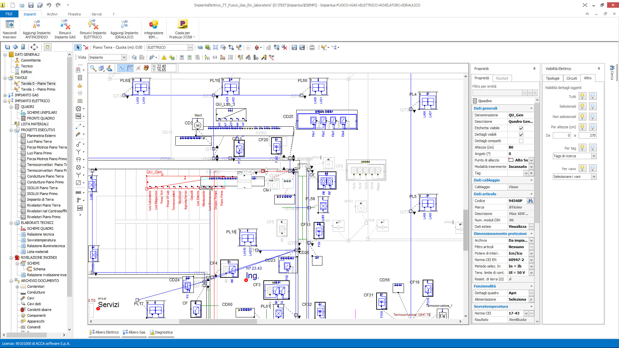
Task: Show all objects with Tutti yellow bulb
Action: coord(582,96)
